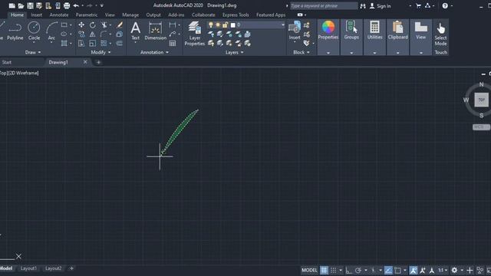Switch to the Layout1 tab
The height and width of the screenshot is (276, 491).
coord(28,268)
